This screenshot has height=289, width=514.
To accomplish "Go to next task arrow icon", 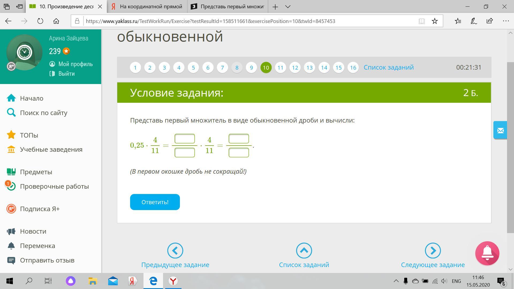I will pyautogui.click(x=433, y=251).
